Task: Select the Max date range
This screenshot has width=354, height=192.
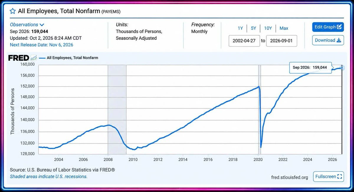Action: 284,28
